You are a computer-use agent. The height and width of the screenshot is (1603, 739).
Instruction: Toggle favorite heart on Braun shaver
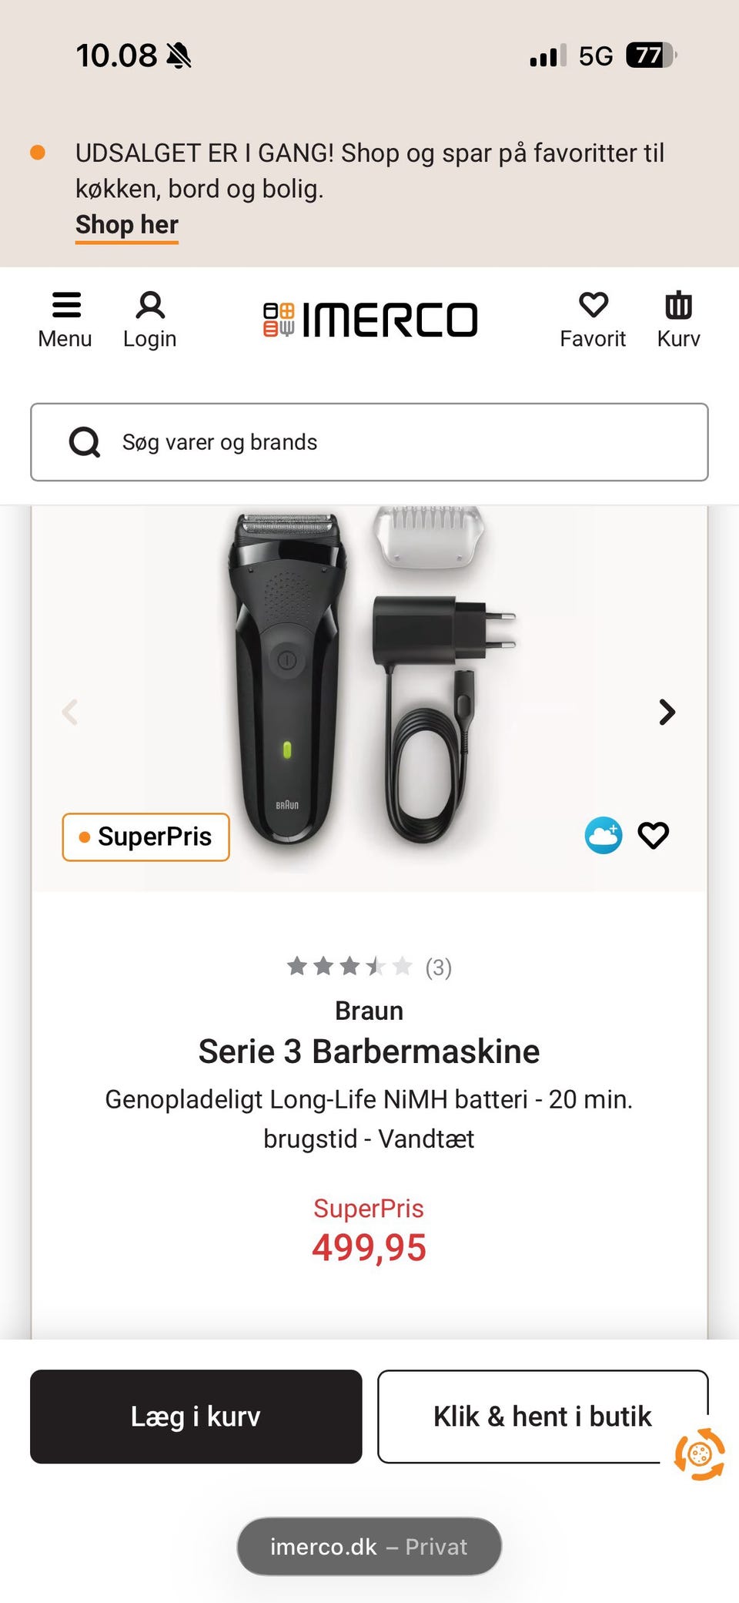point(654,836)
